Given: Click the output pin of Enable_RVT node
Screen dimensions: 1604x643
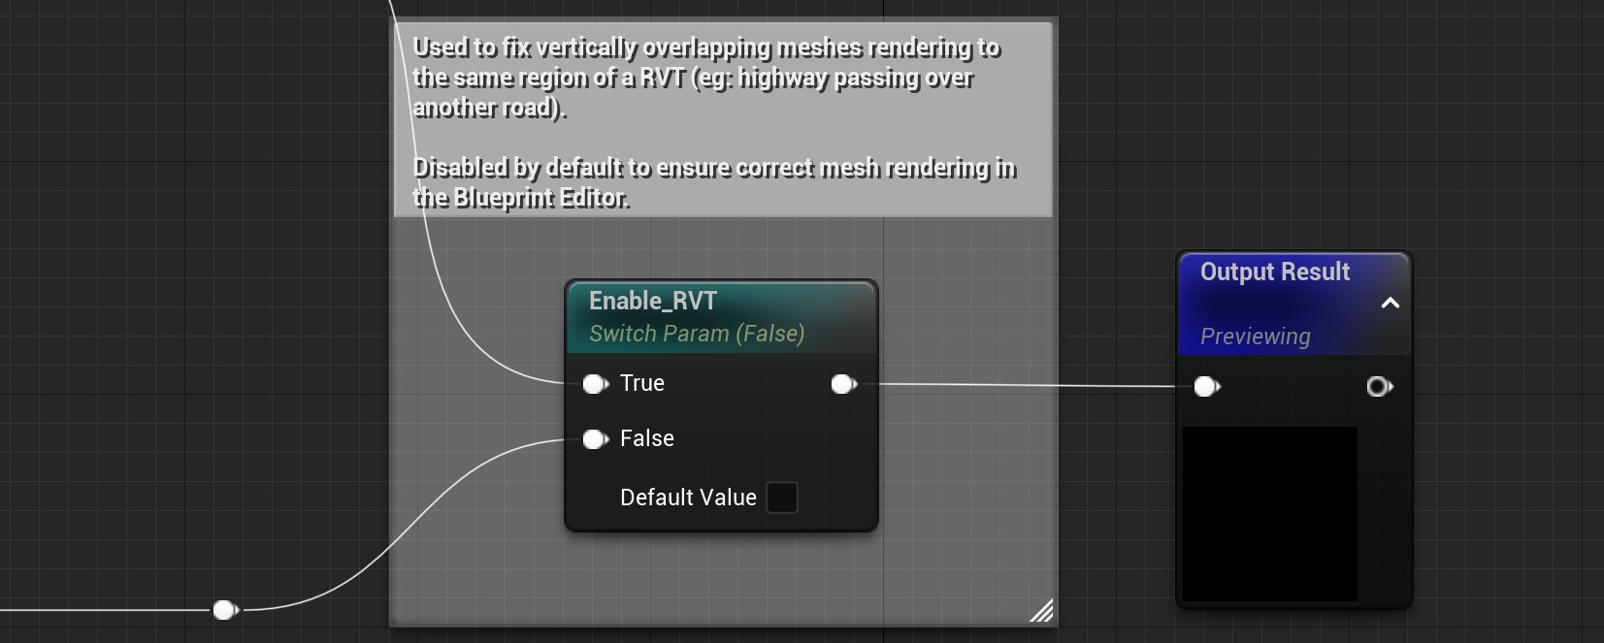Looking at the screenshot, I should [844, 385].
